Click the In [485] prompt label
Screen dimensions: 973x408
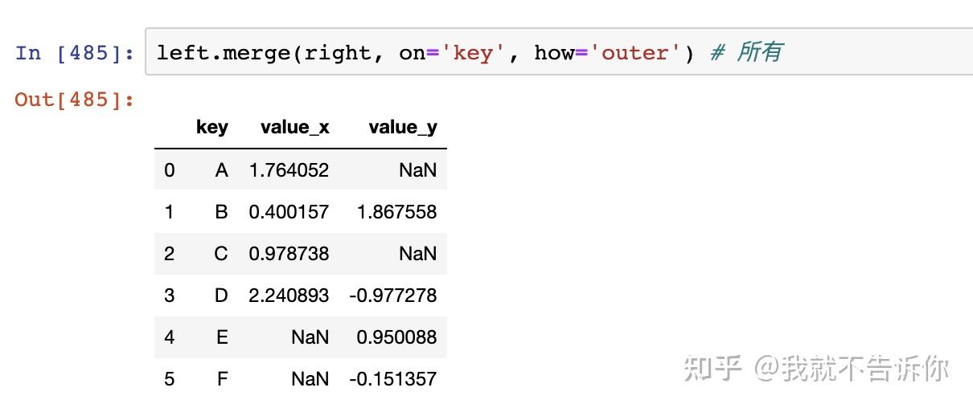point(75,53)
